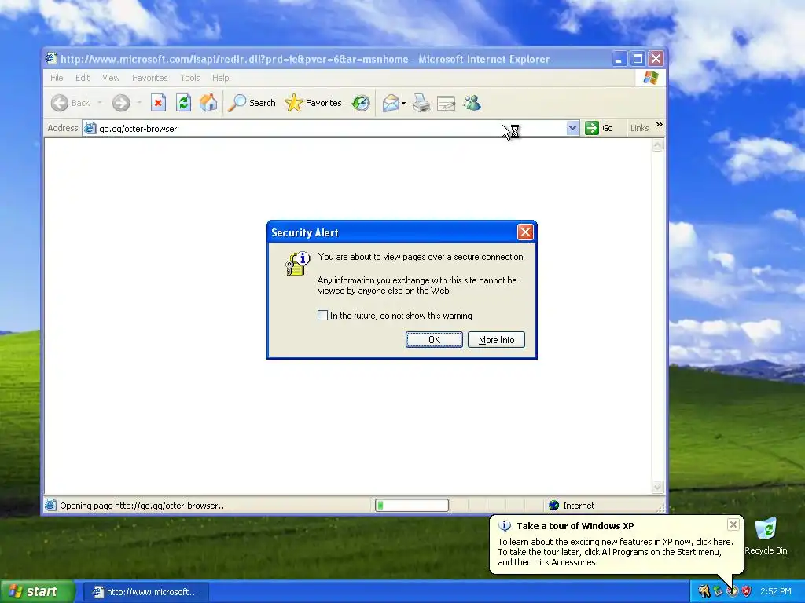Open the Favorites menu

point(150,78)
